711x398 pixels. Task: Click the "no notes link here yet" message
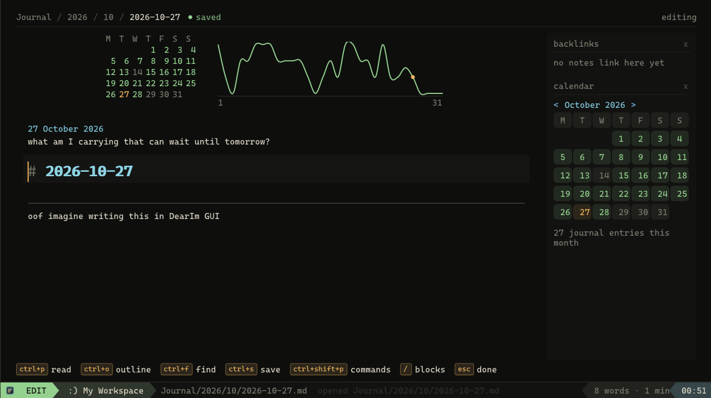609,63
